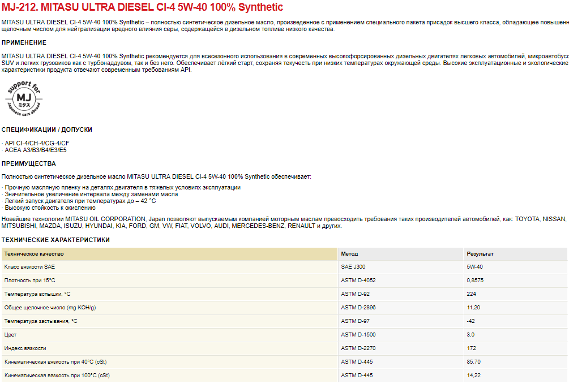Click the СПЕЦИФИКАЦИИ / ДОПУСКИ heading
This screenshot has width=569, height=384.
[46, 130]
